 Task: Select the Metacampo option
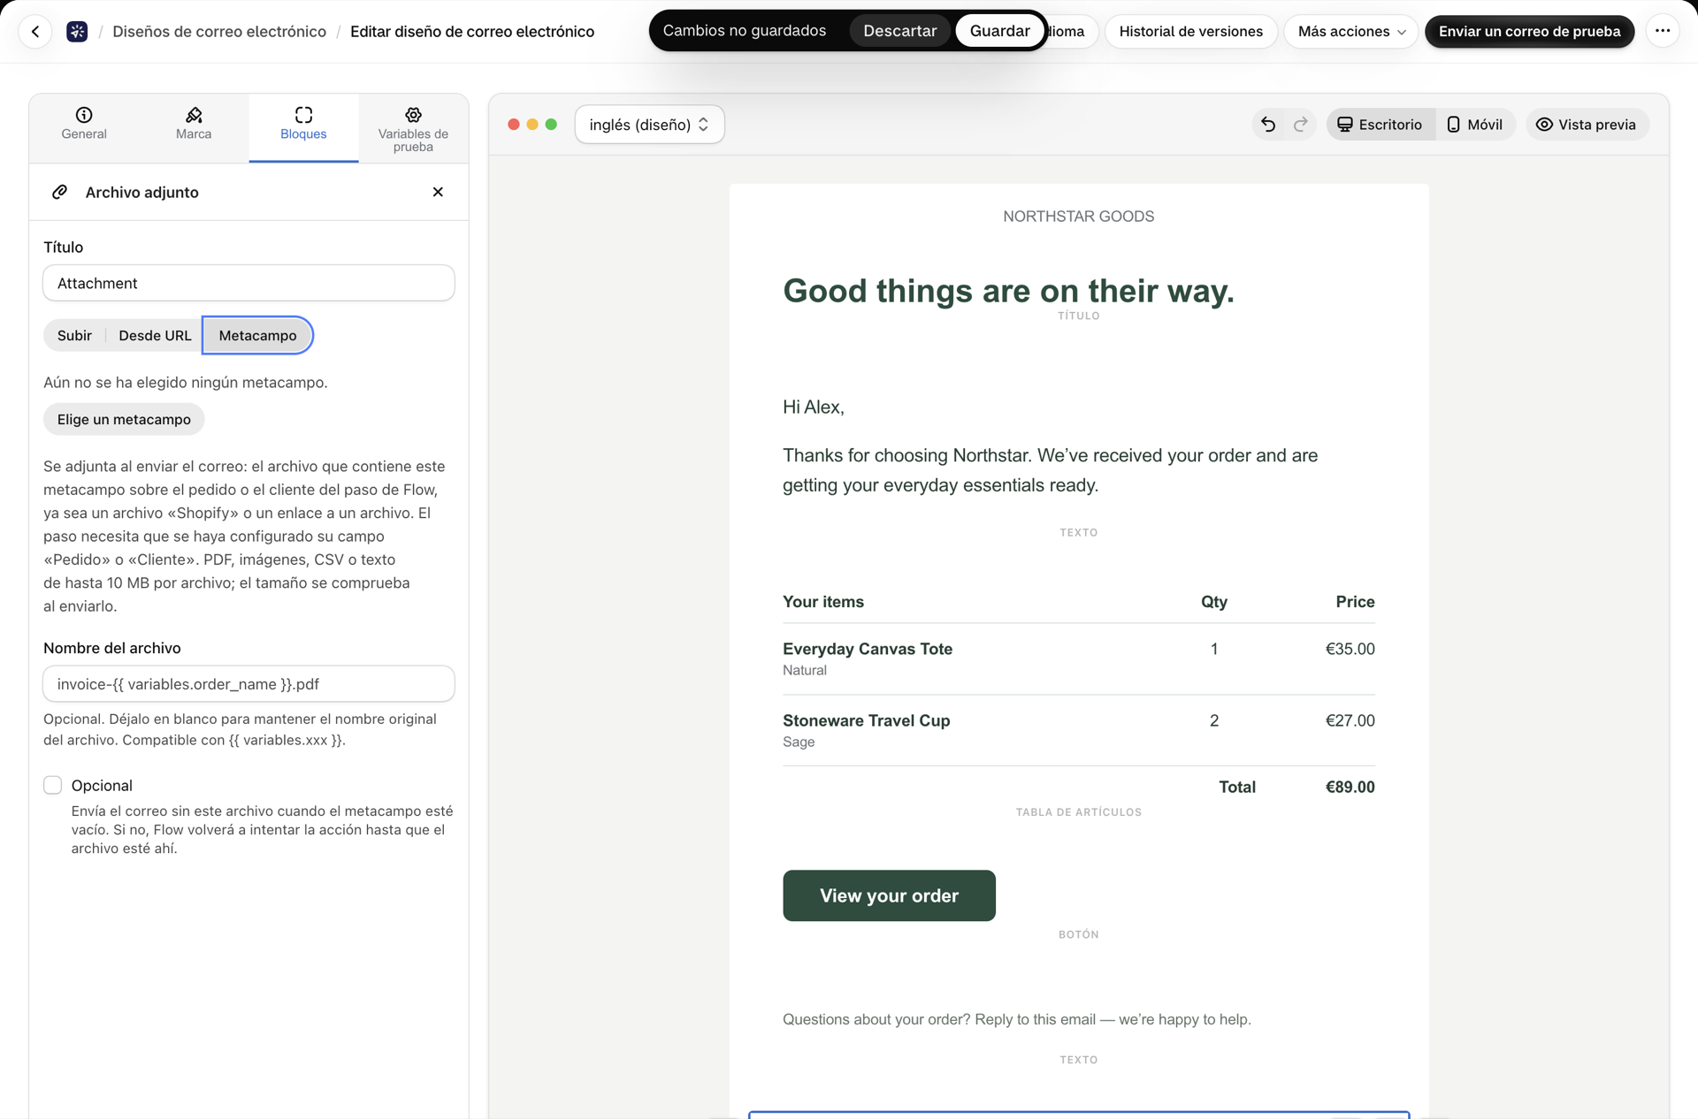(257, 335)
